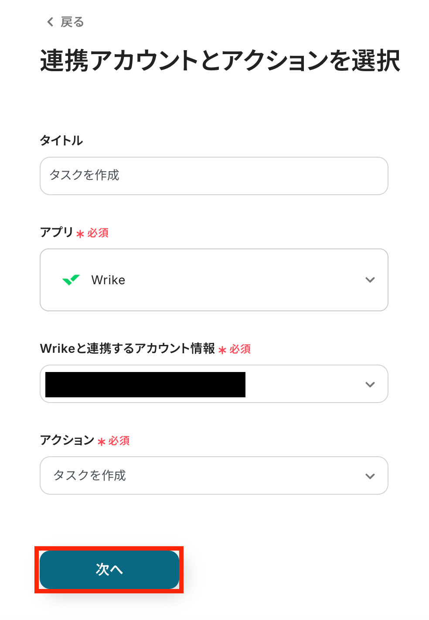Image resolution: width=429 pixels, height=620 pixels.
Task: Open the アクション dropdown showing タスクを作成
Action: point(214,475)
